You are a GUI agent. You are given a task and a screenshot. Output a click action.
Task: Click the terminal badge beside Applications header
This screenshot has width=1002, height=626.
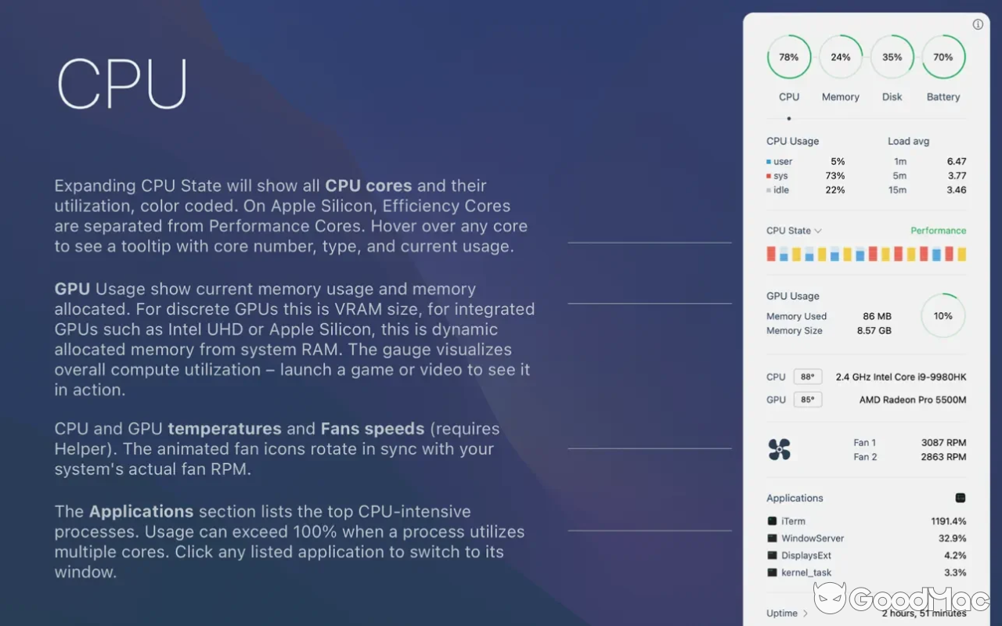tap(961, 498)
